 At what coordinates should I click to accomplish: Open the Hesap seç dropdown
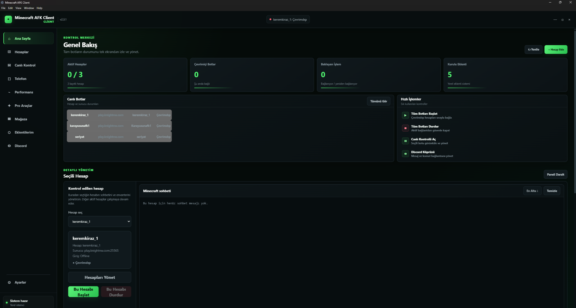[100, 222]
